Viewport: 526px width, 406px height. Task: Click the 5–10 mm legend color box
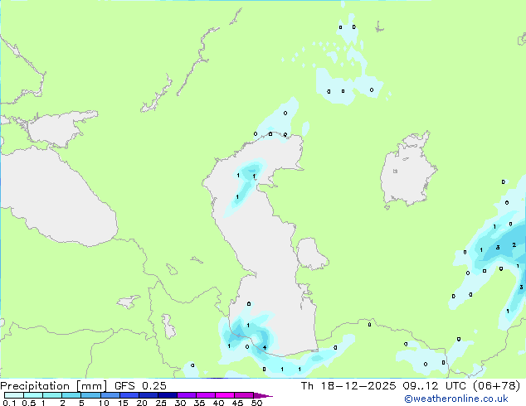90,395
